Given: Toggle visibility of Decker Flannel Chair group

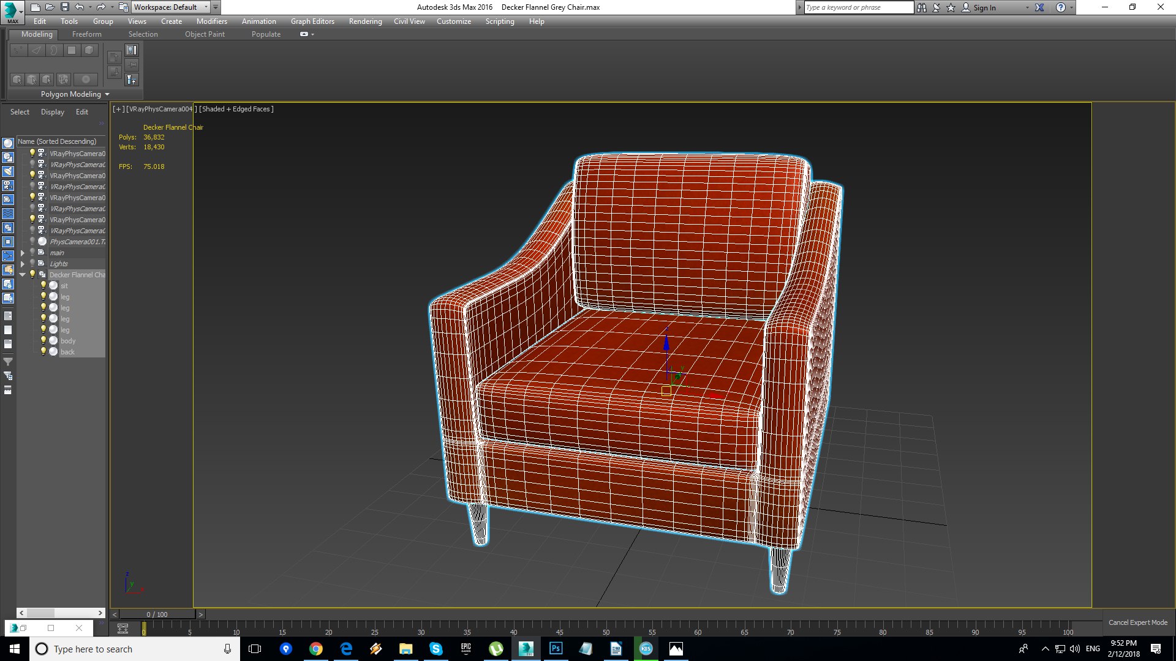Looking at the screenshot, I should coord(32,274).
